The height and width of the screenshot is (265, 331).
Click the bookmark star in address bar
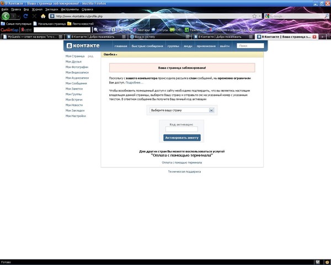[254, 16]
